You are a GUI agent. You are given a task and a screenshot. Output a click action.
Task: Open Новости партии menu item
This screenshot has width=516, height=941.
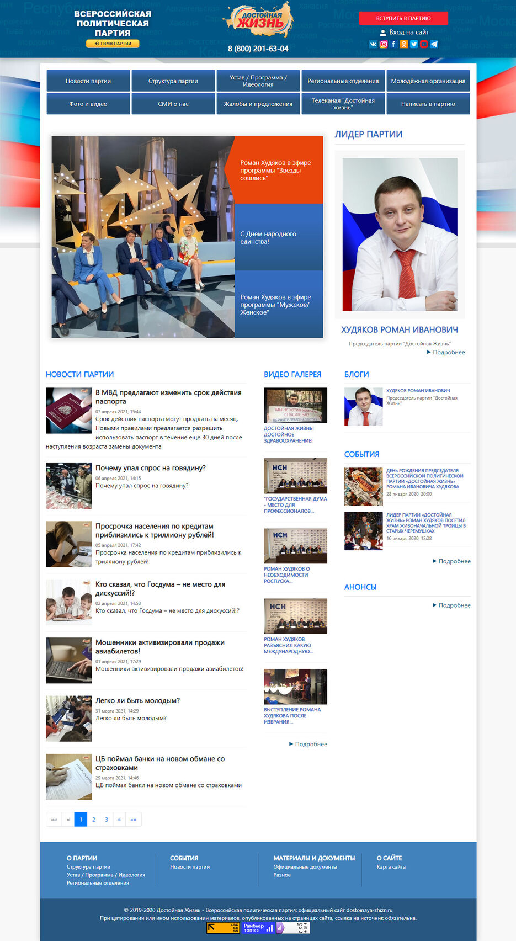[x=88, y=81]
